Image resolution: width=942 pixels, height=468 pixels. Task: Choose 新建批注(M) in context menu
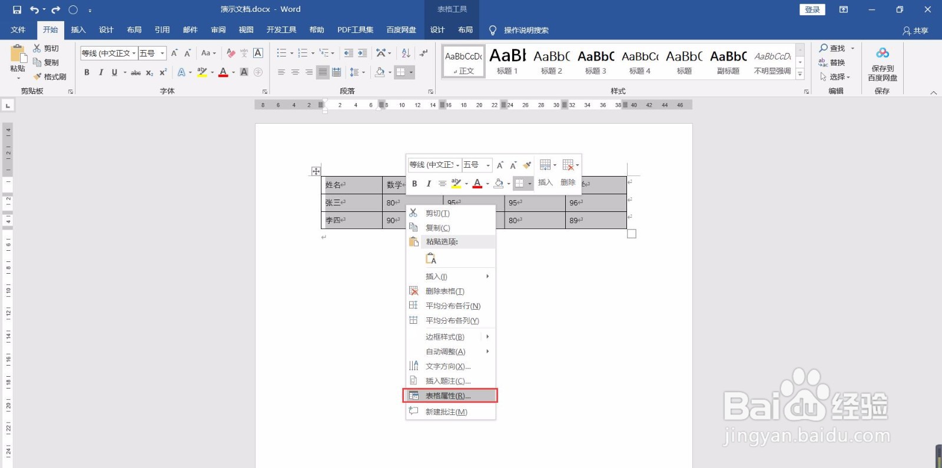pos(451,411)
